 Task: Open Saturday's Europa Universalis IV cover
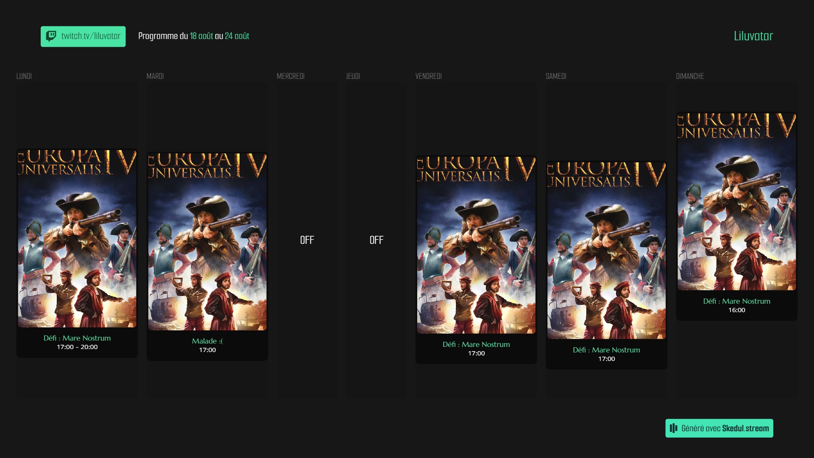coord(606,250)
